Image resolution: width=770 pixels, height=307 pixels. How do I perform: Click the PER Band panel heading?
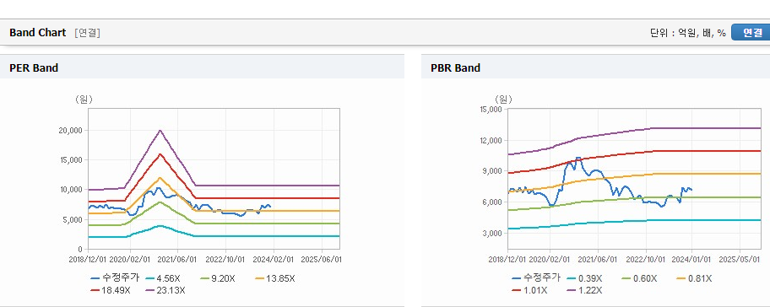[34, 67]
